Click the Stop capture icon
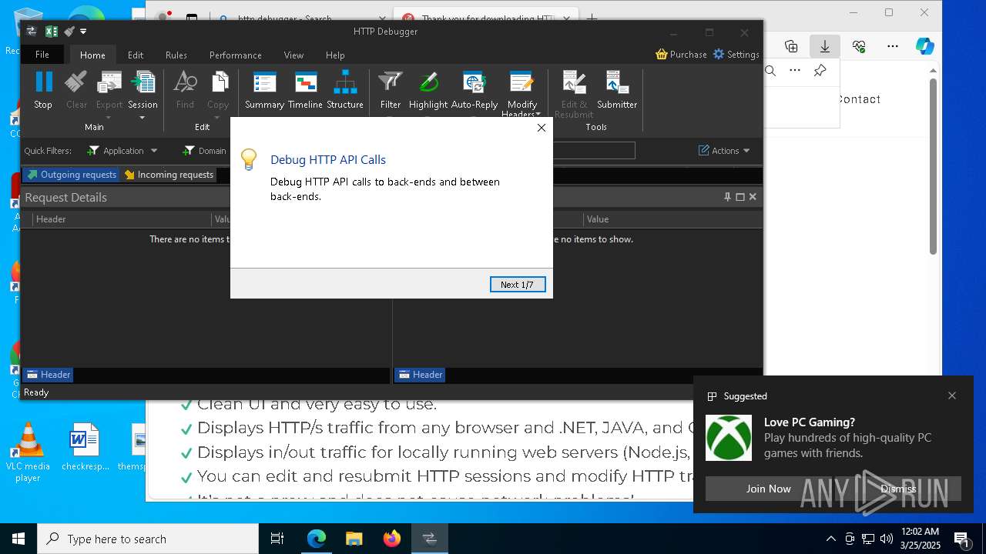Screen dimensions: 986x554 pos(43,82)
